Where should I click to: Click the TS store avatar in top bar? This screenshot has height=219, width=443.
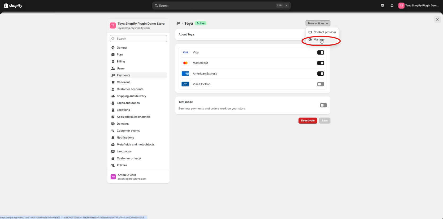[x=401, y=6]
